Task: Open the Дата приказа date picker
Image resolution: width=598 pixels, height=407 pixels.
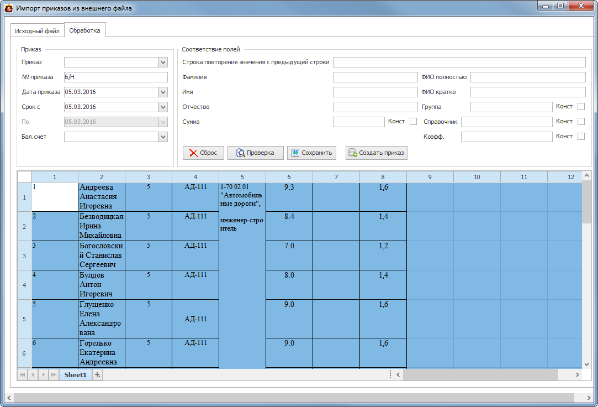Action: 163,92
